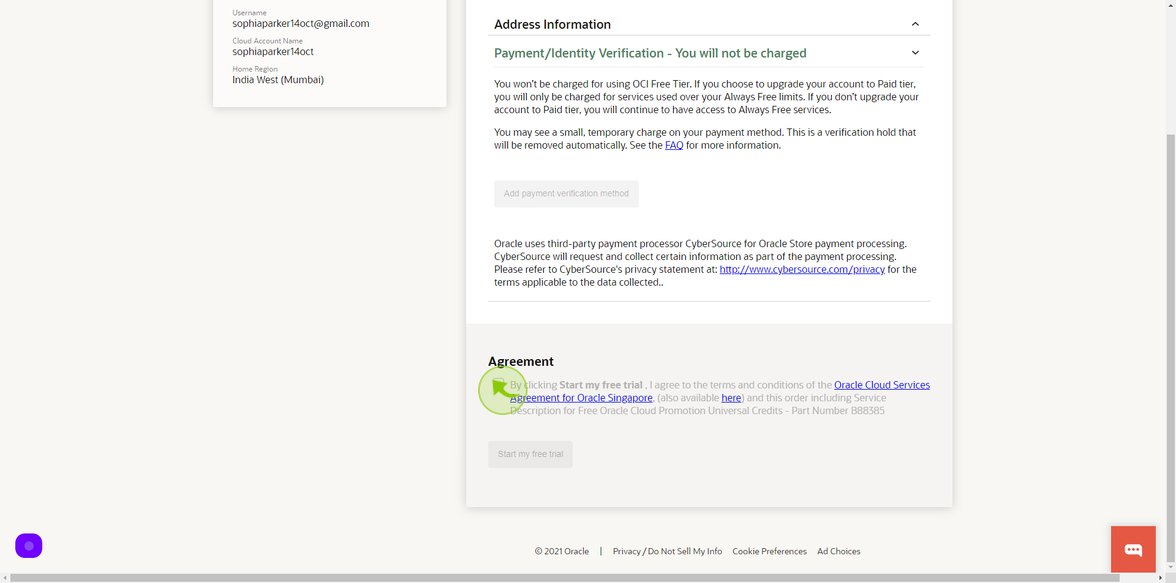Screen dimensions: 1176x583
Task: Collapse the Address Information section chevron
Action: (915, 24)
